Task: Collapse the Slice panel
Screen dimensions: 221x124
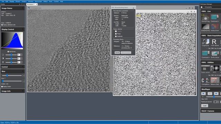Action: [23, 71]
